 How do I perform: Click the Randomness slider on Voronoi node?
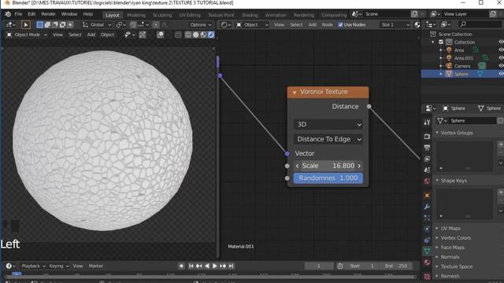coord(328,178)
